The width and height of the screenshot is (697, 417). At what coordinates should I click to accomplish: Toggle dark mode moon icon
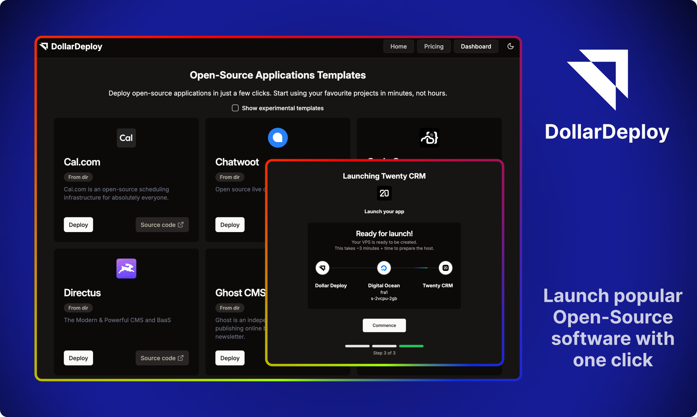511,46
